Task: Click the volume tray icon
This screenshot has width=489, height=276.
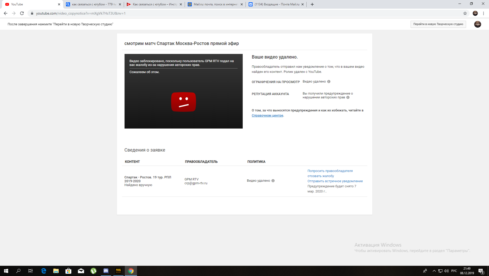Action: coord(446,271)
